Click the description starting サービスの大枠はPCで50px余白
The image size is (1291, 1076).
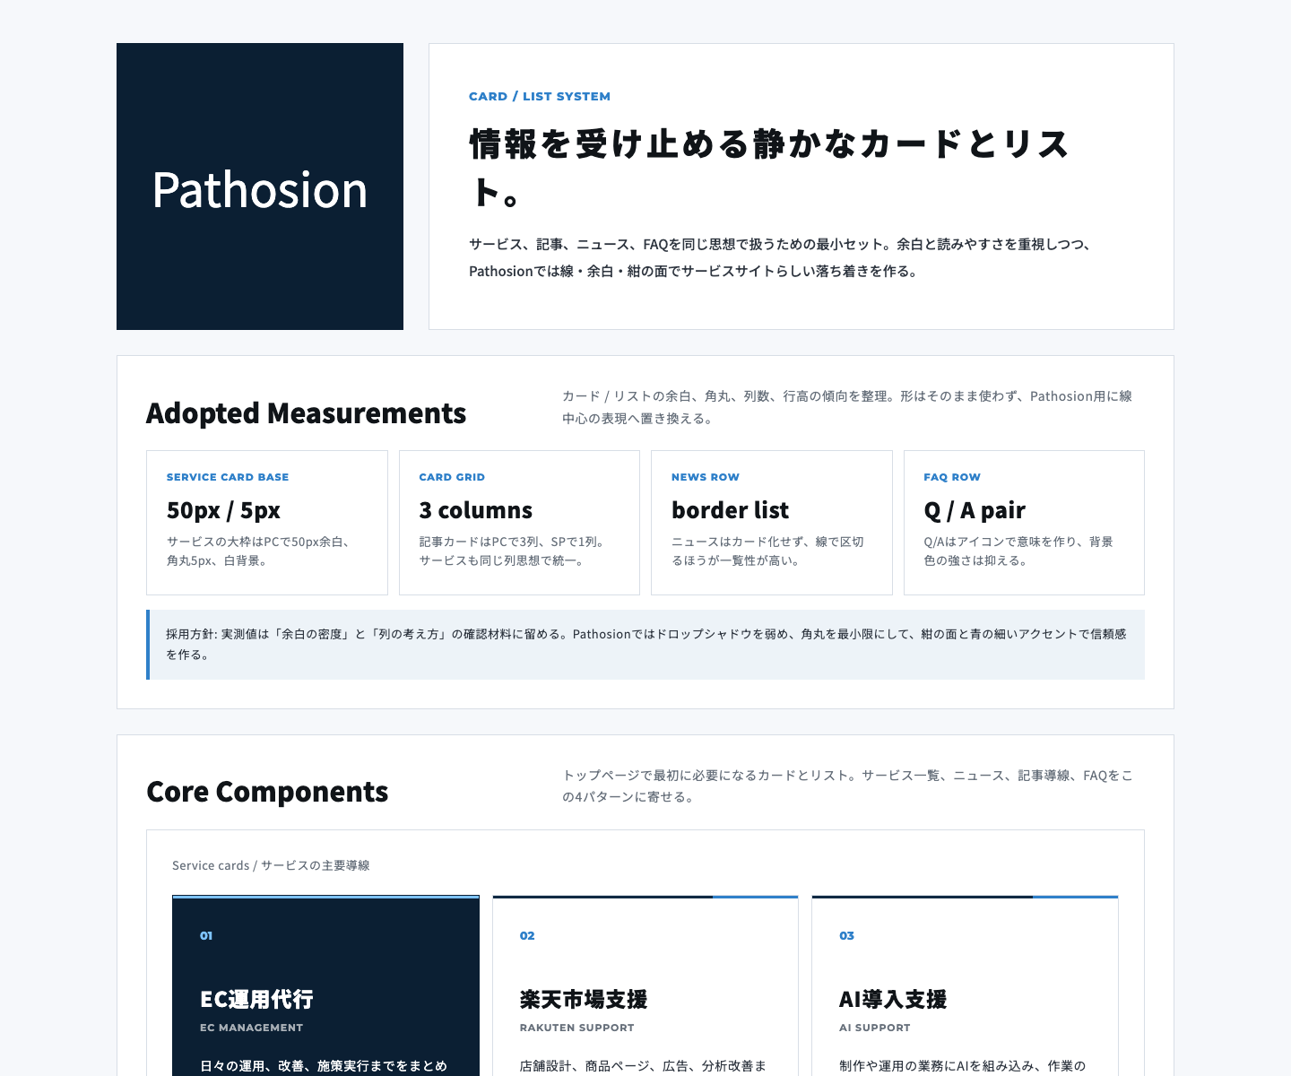click(x=261, y=551)
